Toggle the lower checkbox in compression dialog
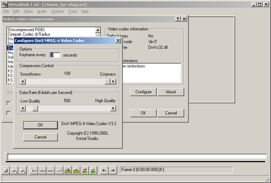The height and width of the screenshot is (183, 271). point(8,113)
